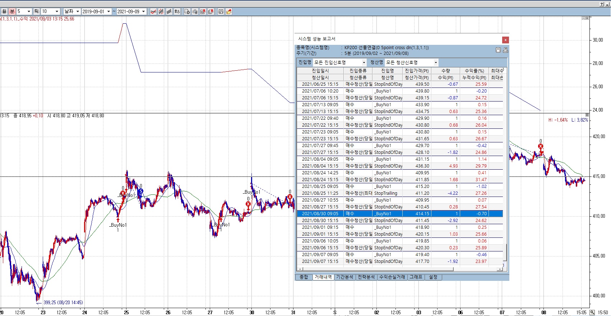Click the 수익률(%) column header
This screenshot has width=611, height=316.
474,71
